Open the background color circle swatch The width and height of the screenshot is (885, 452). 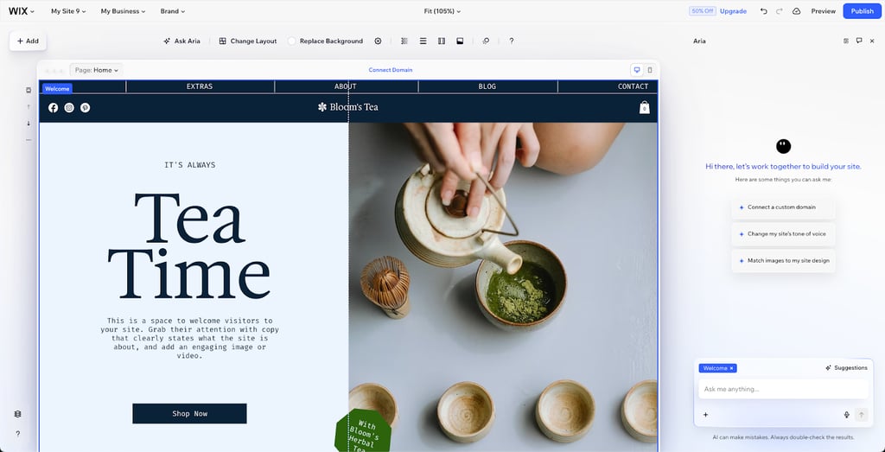point(292,41)
